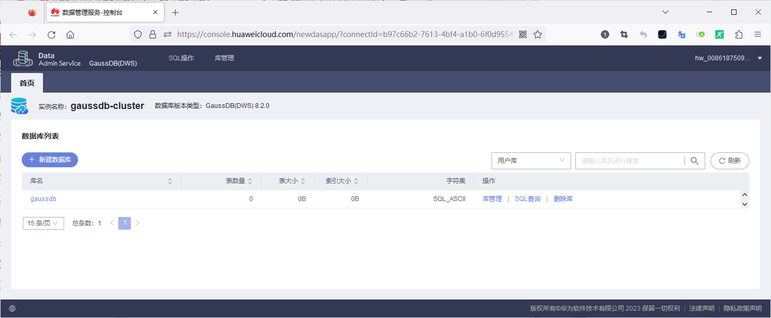This screenshot has height=318, width=771.
Task: Click the 新建数据库 button
Action: click(x=50, y=159)
